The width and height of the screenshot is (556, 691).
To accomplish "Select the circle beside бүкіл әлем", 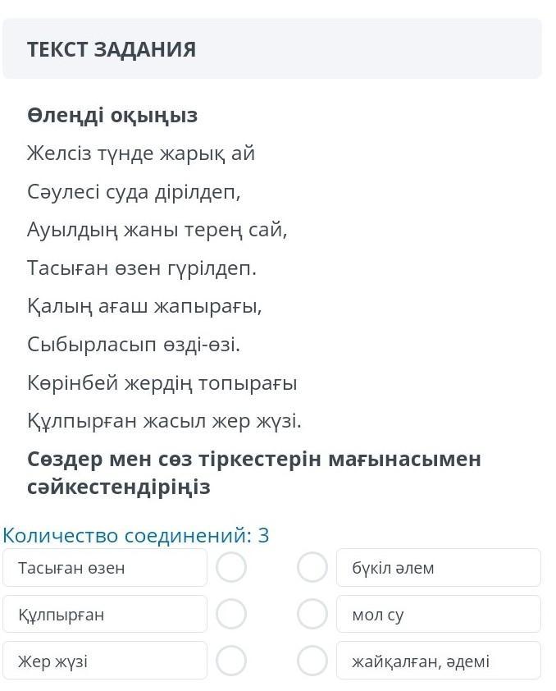I will 312,567.
